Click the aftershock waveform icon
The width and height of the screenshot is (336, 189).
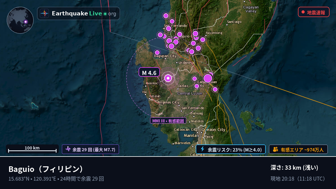(x=68, y=149)
